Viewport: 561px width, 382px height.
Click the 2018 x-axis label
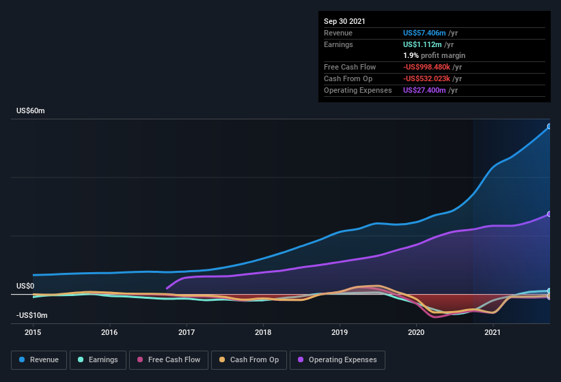(263, 332)
